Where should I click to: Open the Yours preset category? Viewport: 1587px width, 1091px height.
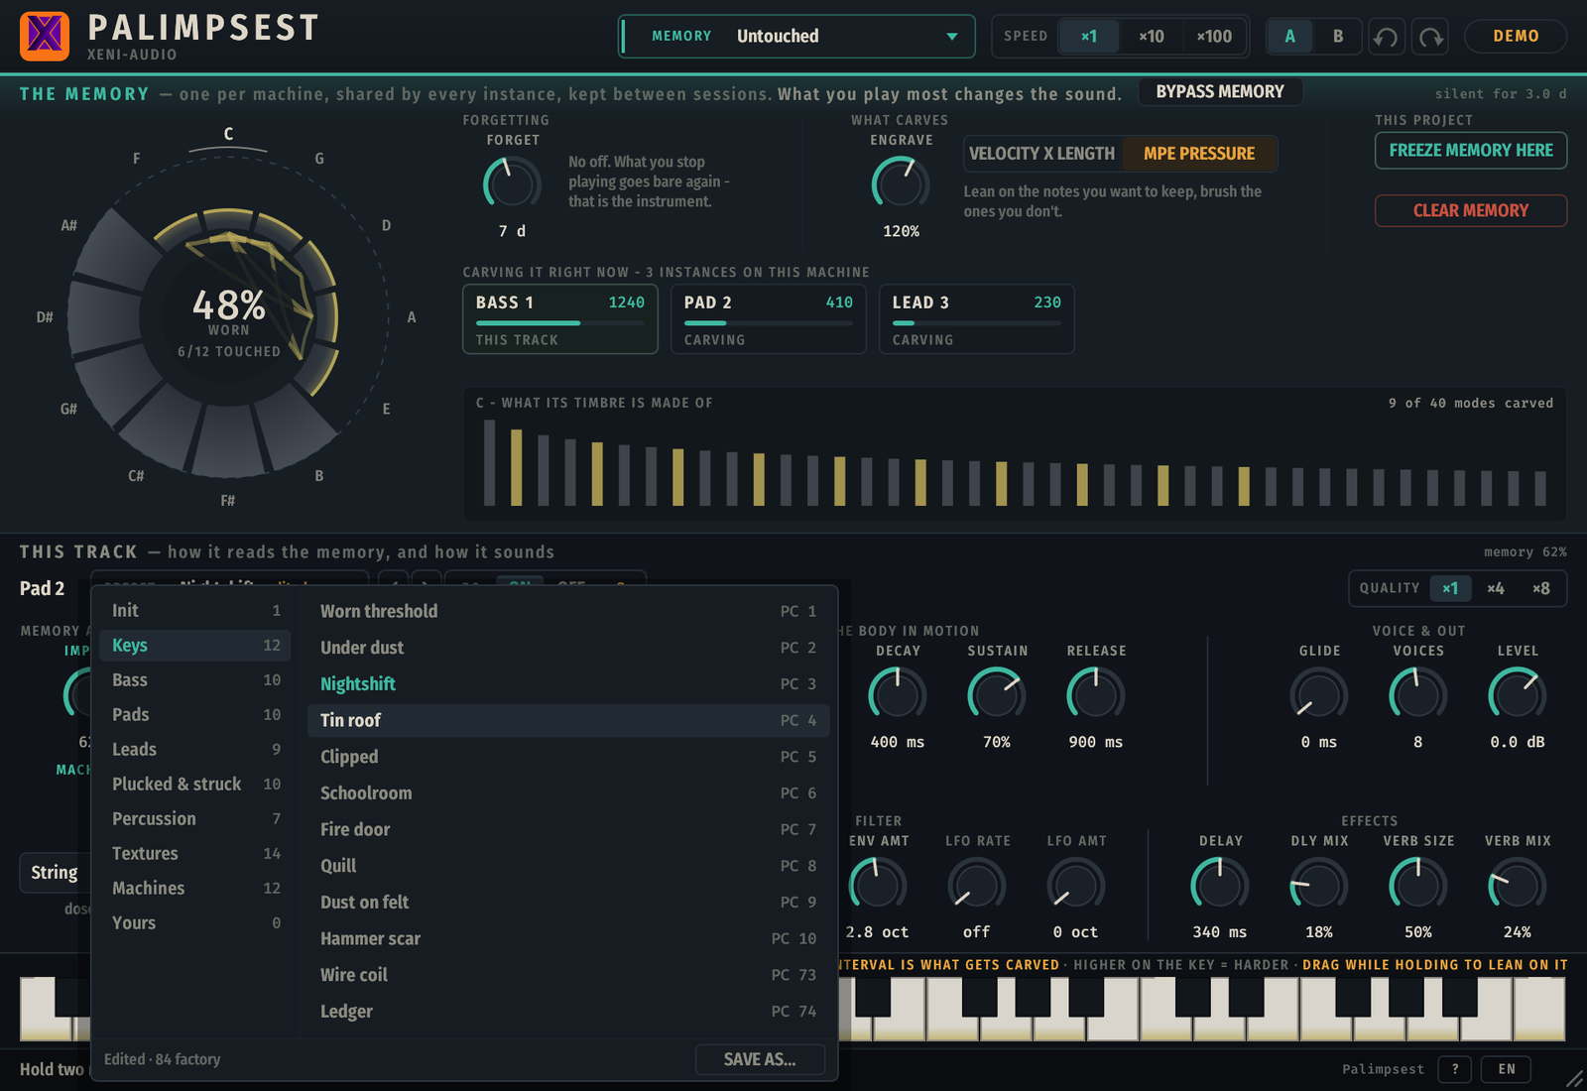pos(195,923)
